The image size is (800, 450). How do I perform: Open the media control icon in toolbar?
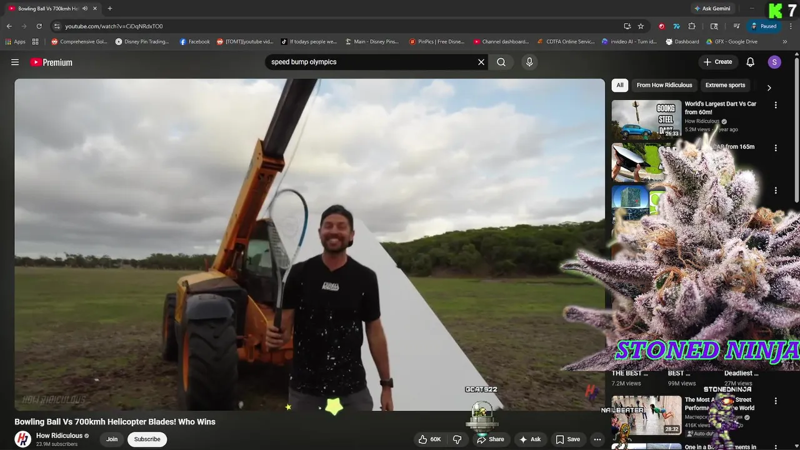point(737,26)
